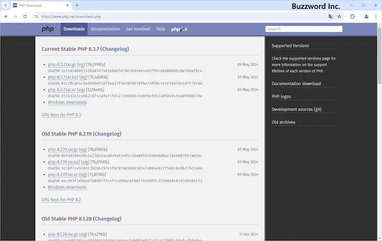Click the php.net Search field
This screenshot has width=382, height=241.
point(304,29)
